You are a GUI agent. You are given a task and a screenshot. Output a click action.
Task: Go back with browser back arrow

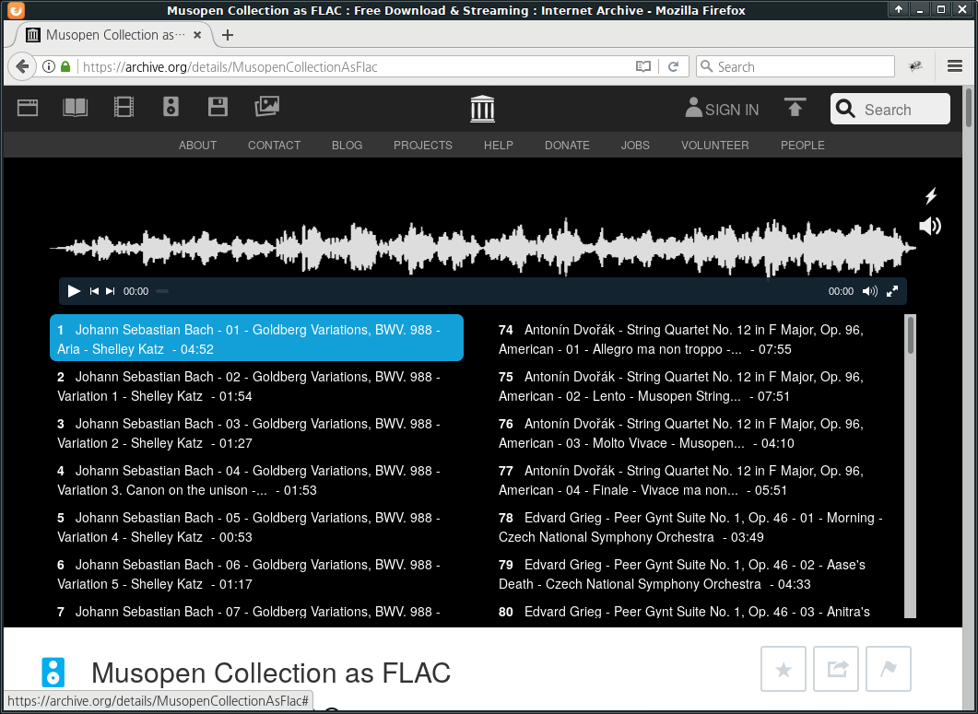coord(22,66)
